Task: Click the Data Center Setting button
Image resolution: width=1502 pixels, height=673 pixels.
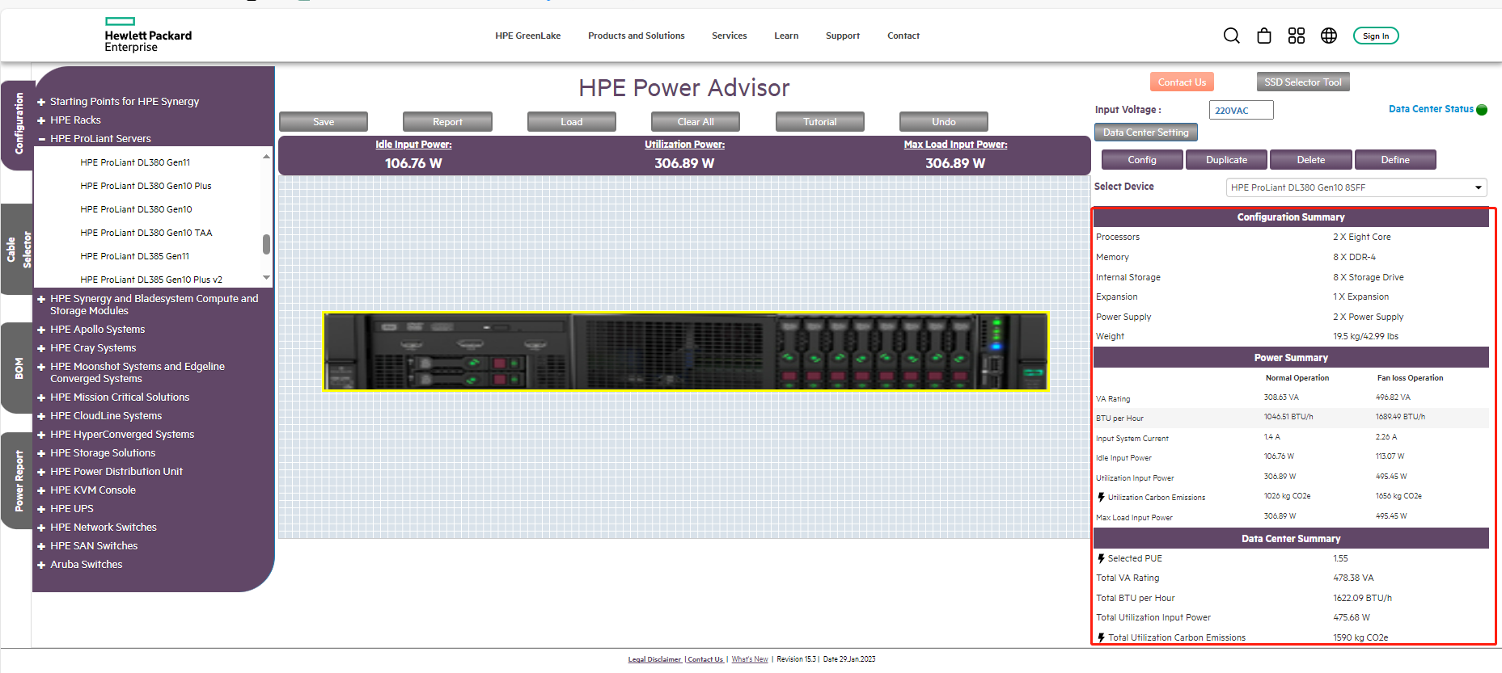Action: pos(1145,132)
